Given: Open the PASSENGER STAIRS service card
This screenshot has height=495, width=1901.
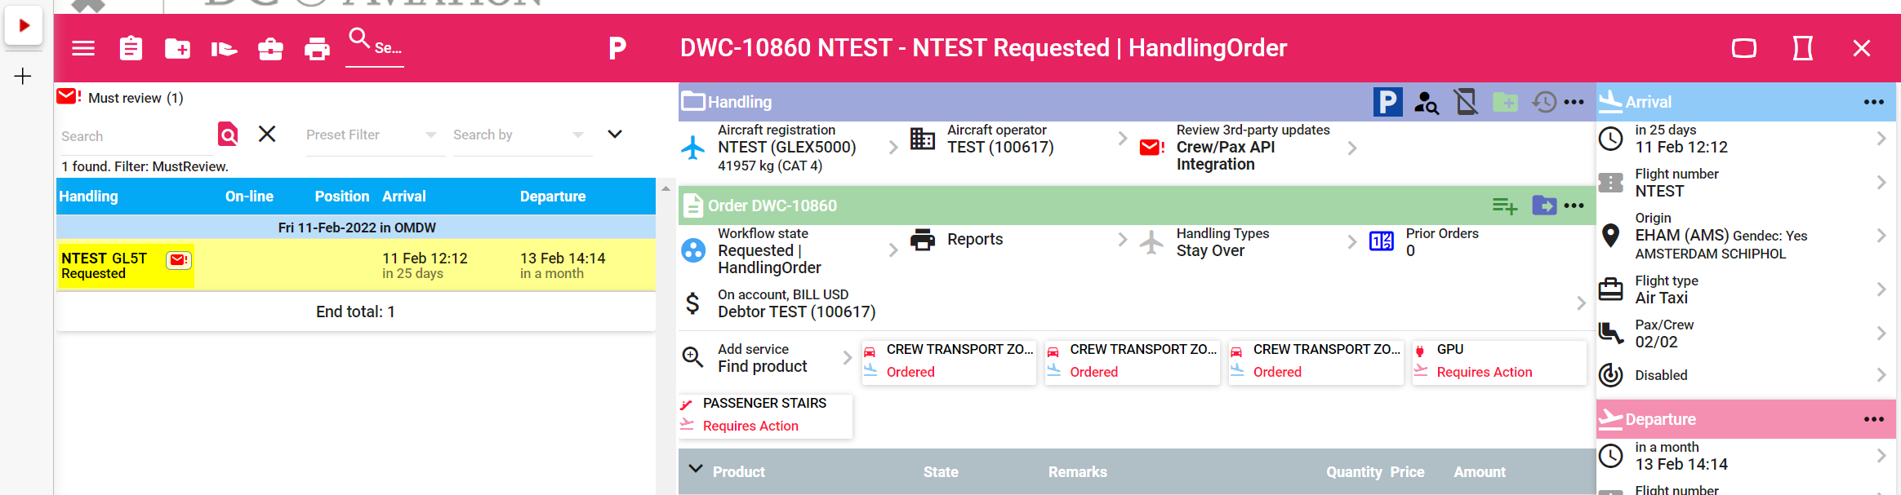Looking at the screenshot, I should click(x=765, y=415).
